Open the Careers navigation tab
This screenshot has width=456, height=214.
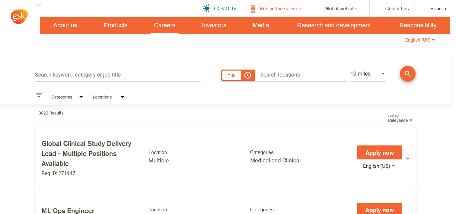[x=165, y=25]
